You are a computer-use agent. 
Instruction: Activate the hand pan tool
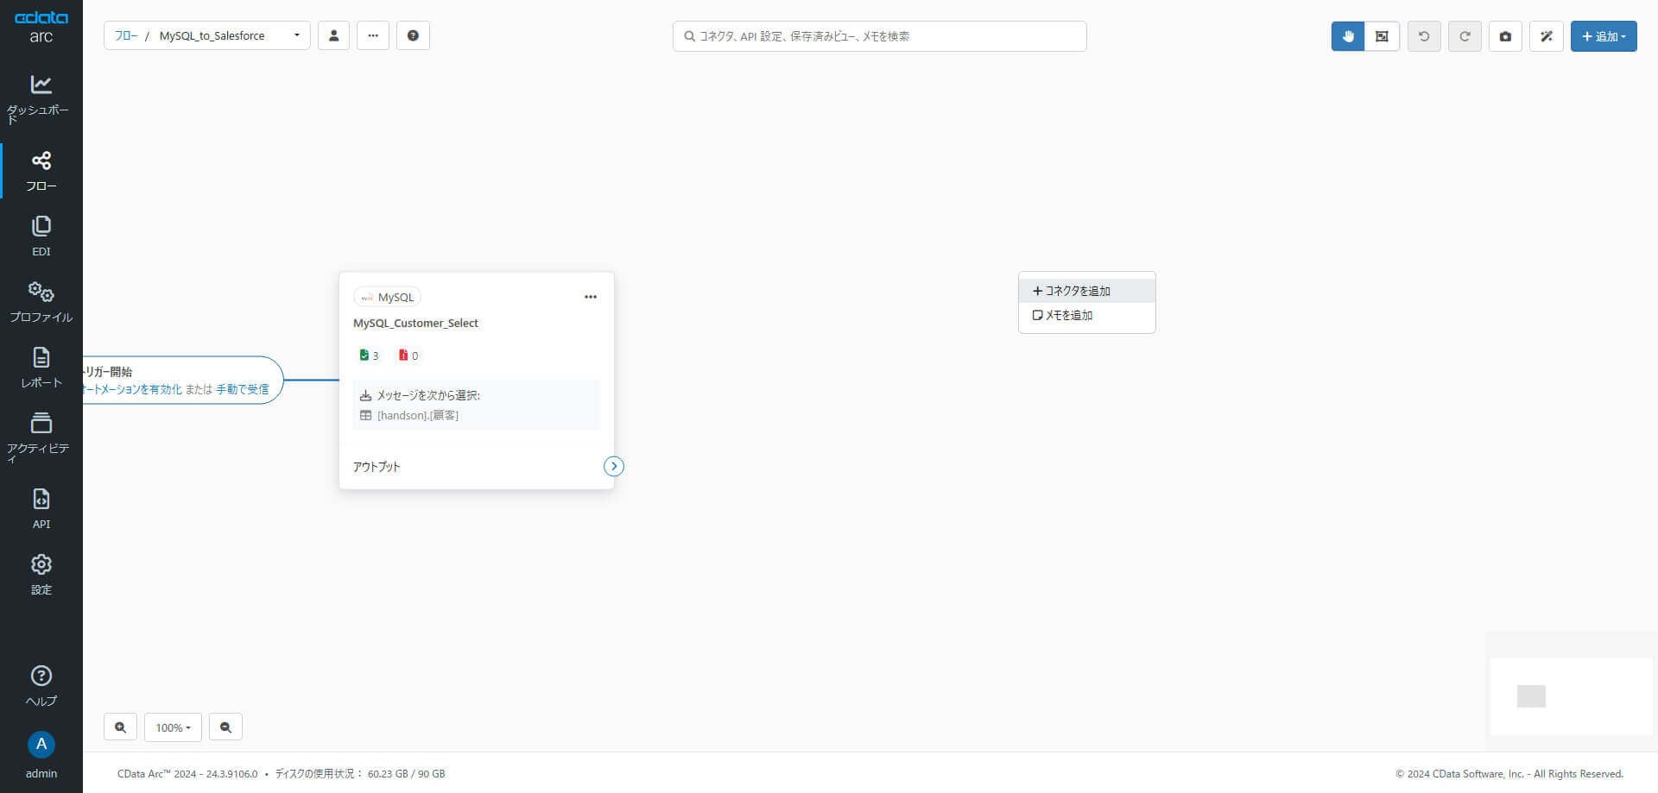[1348, 36]
